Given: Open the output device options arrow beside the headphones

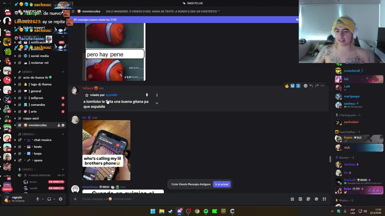Looking at the screenshot, I should click(x=54, y=199).
